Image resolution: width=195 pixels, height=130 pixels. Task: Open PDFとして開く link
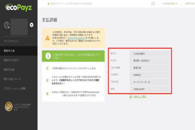(x=140, y=97)
